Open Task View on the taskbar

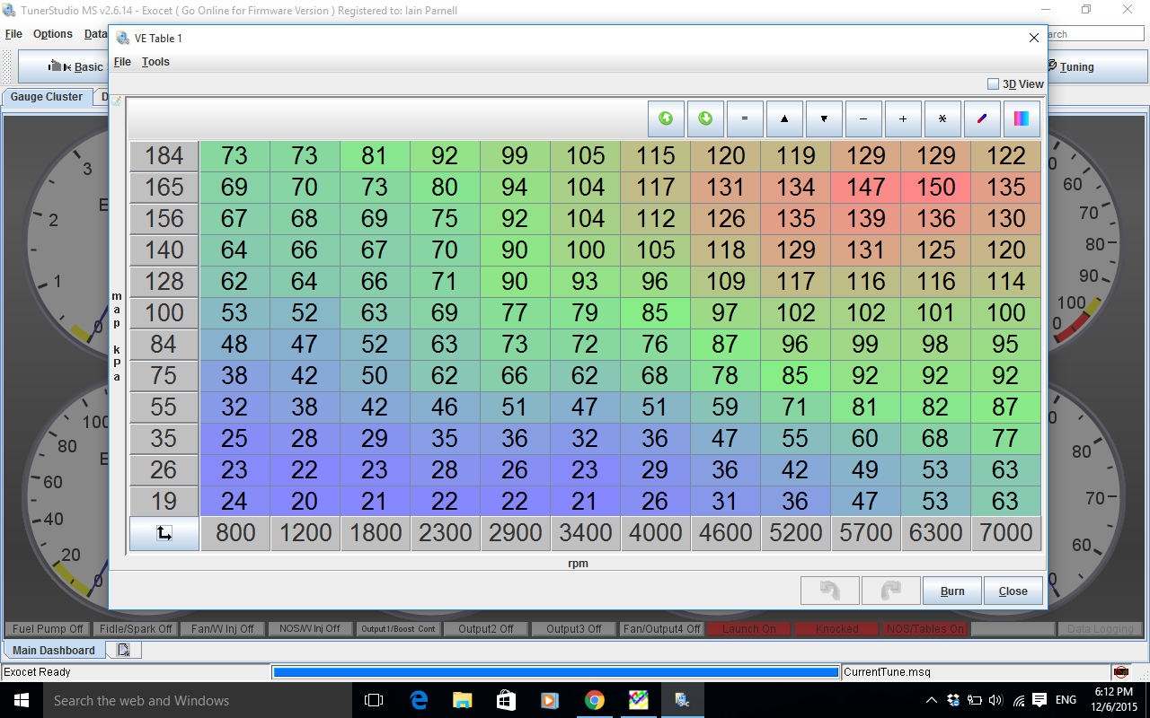(375, 700)
